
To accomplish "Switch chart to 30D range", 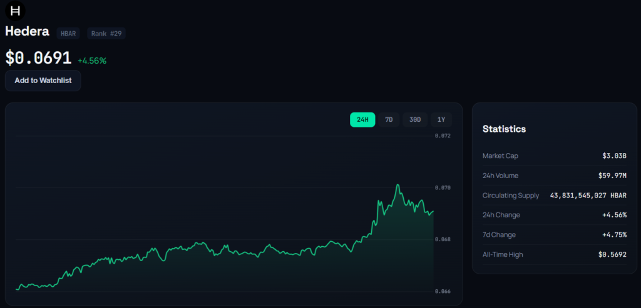I will (415, 119).
